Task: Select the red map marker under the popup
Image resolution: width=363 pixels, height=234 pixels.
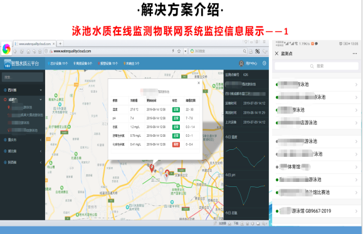Action: 152,168
